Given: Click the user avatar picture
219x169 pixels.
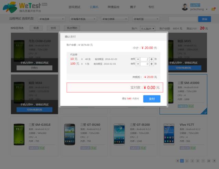Looking at the screenshot, I should pyautogui.click(x=185, y=7).
